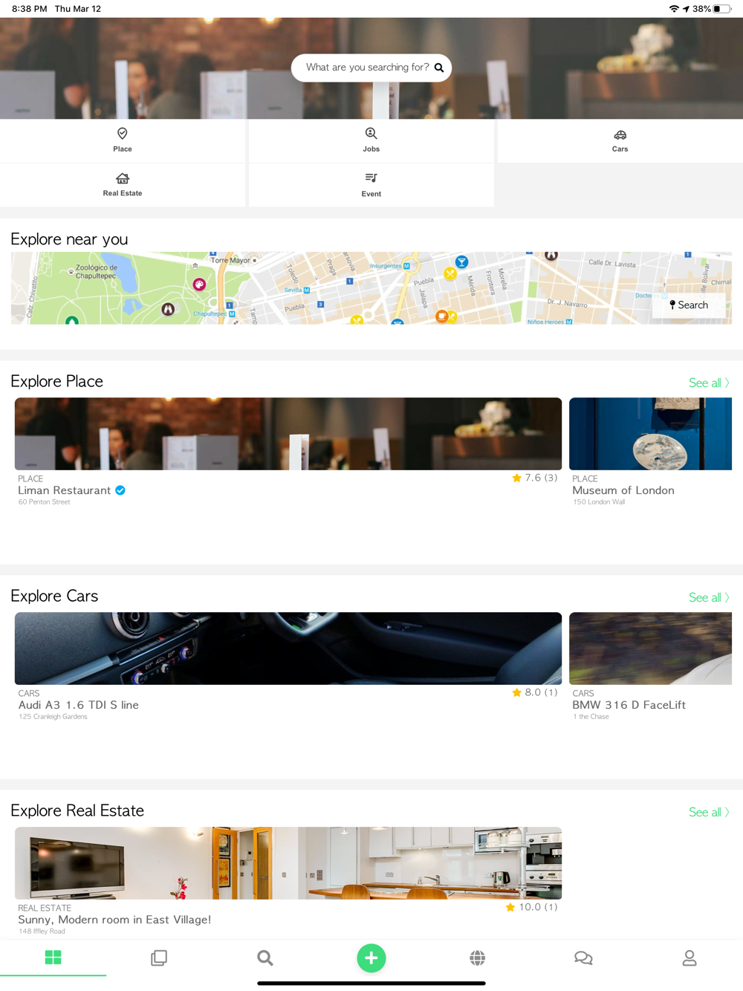The height and width of the screenshot is (991, 743).
Task: Tap the '1 the Chase' address text
Action: coord(591,717)
